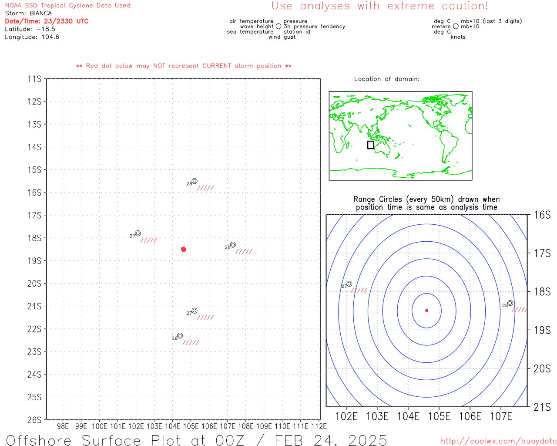Click the 26S label on main plot axis
Screen dimensions: 557x446
pos(34,420)
